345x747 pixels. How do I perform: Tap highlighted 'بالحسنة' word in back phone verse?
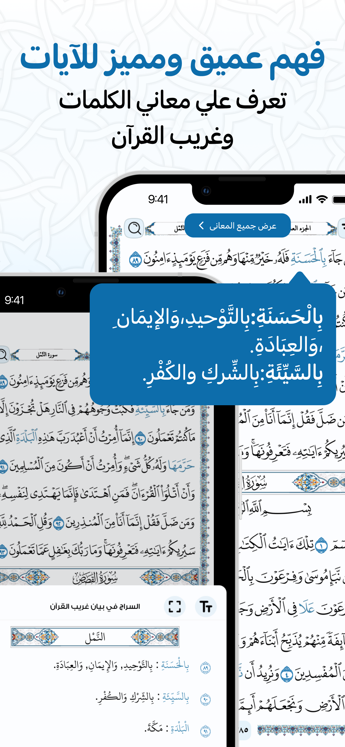308,258
